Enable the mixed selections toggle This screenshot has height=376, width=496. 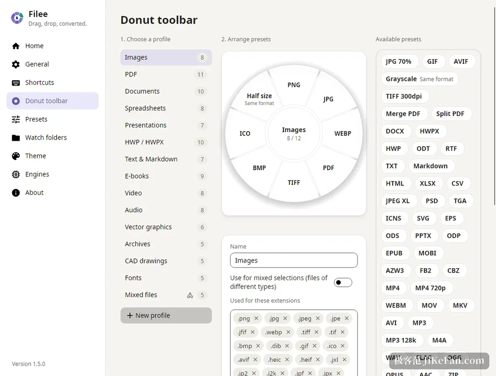coord(343,282)
